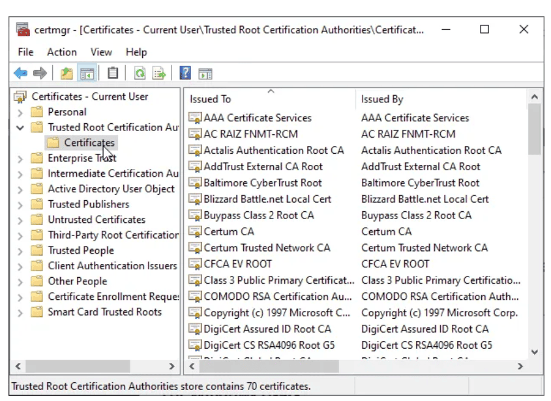Viewport: 551px width, 401px height.
Task: Open Help via blue question mark icon
Action: (x=185, y=73)
